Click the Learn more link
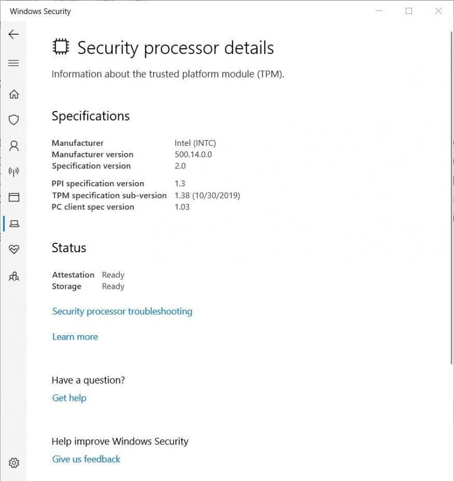The height and width of the screenshot is (481, 454). [75, 336]
